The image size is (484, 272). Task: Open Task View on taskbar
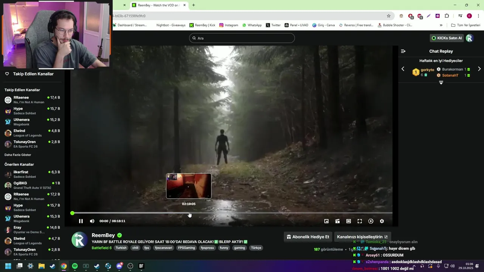point(19,266)
